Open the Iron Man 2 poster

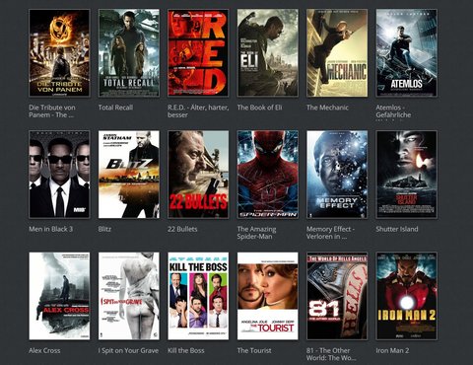[x=407, y=296]
